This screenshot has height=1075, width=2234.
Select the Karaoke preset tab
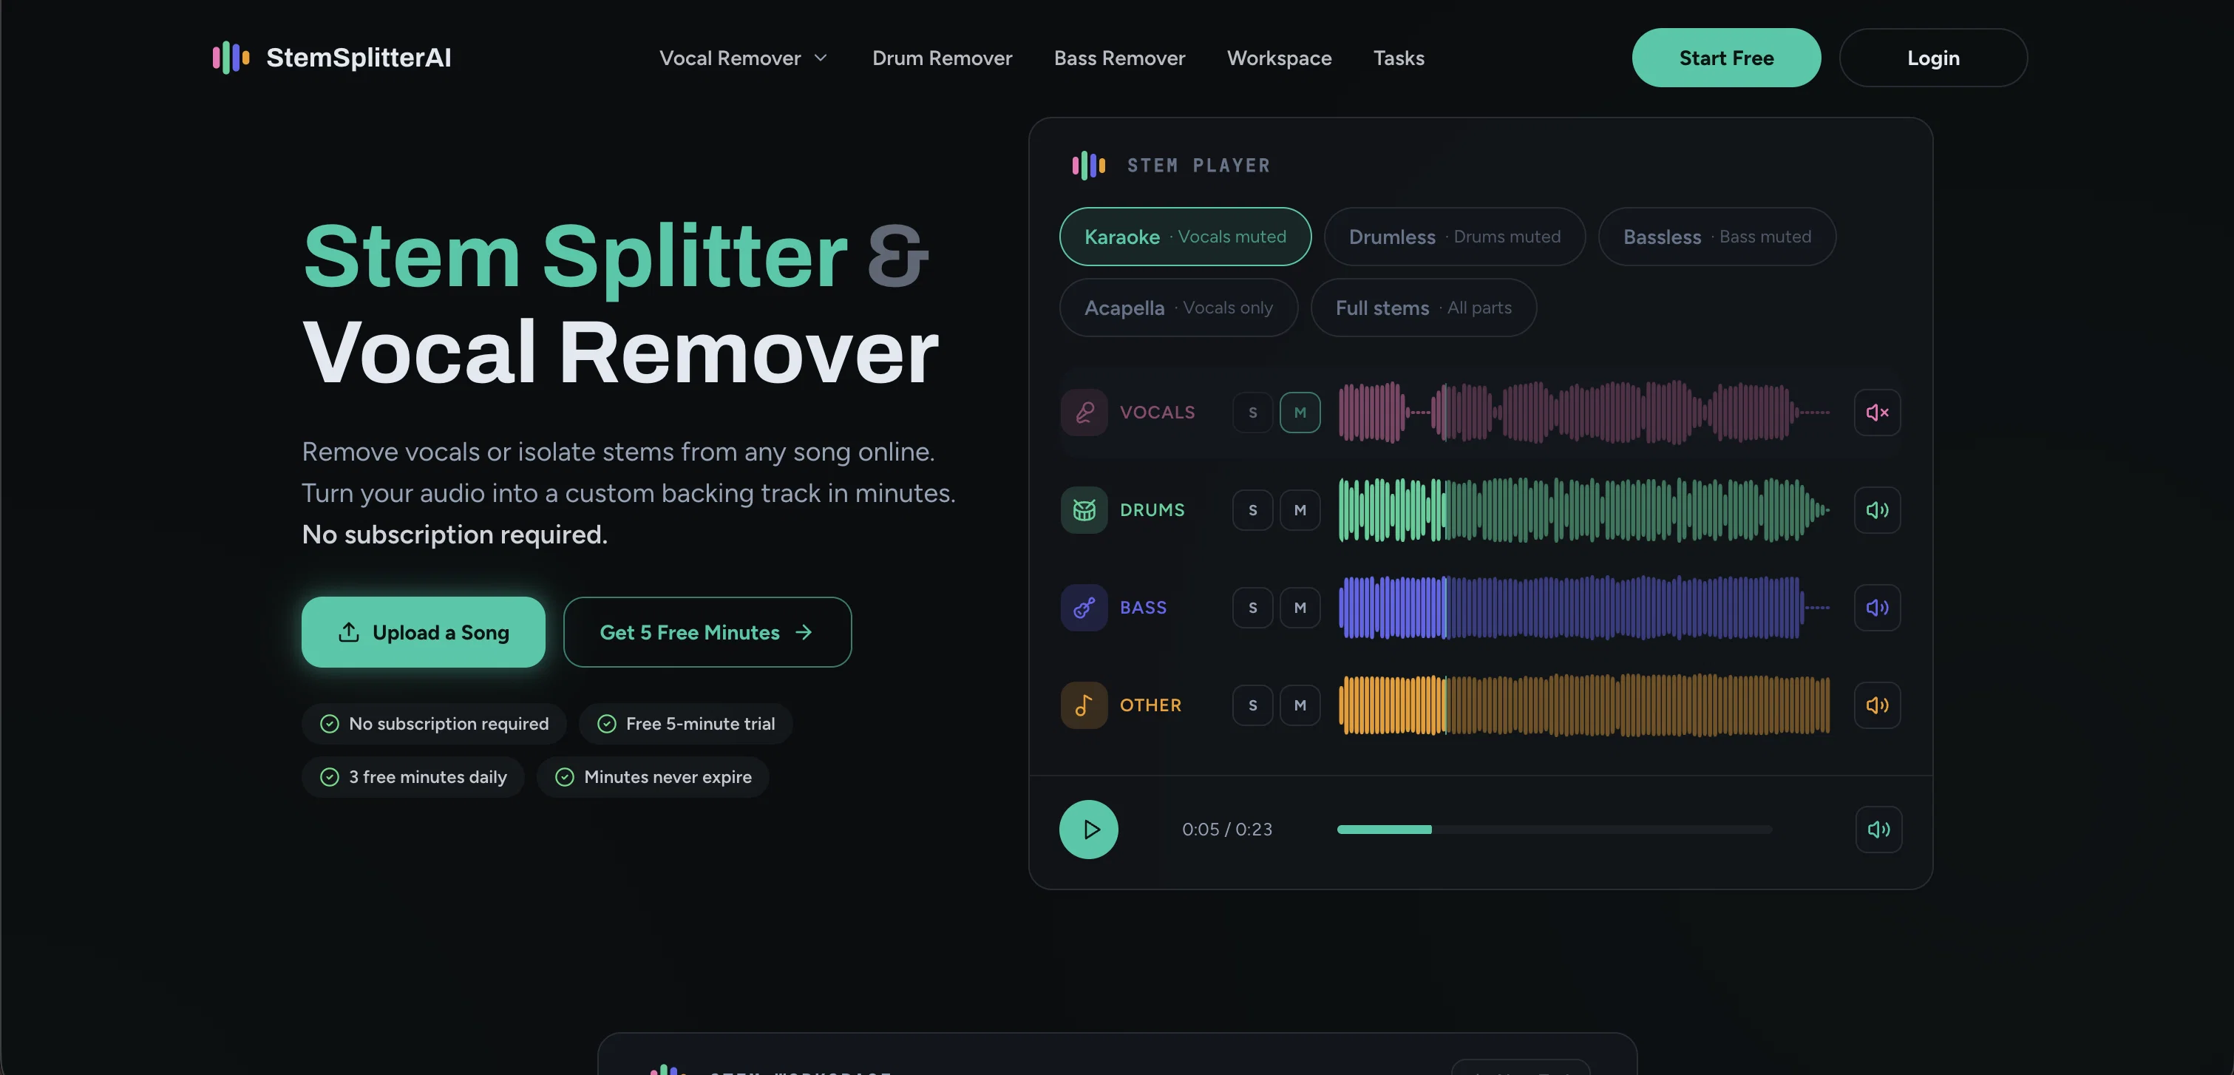click(1186, 236)
